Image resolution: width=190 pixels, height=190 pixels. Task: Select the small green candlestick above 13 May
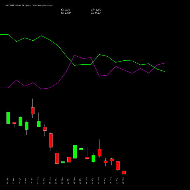81,149
